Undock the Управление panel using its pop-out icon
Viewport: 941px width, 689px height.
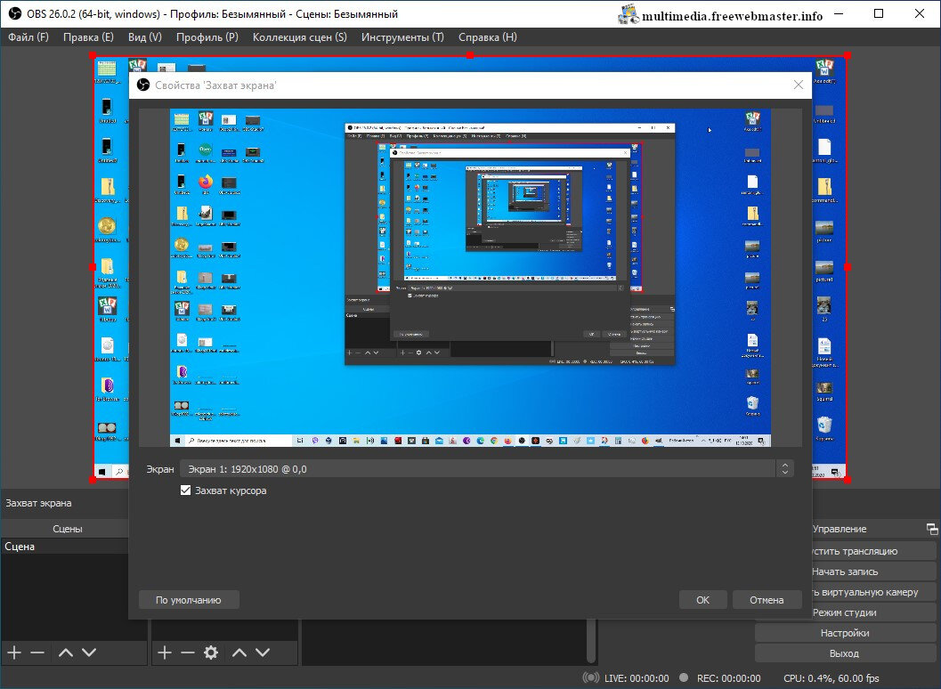932,529
